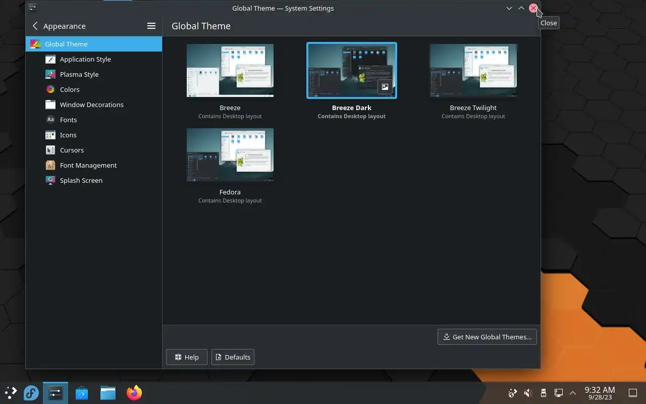Click Get New Global Themes button
Screen dimensions: 646x404
point(487,337)
